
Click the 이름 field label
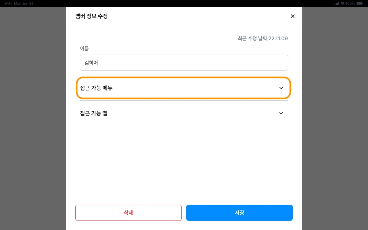pyautogui.click(x=85, y=49)
